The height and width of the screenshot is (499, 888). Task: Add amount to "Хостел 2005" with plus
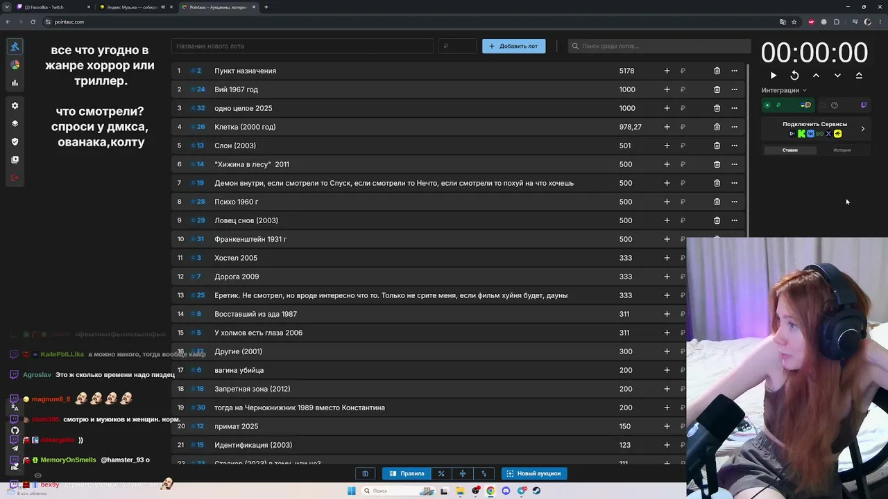[667, 258]
